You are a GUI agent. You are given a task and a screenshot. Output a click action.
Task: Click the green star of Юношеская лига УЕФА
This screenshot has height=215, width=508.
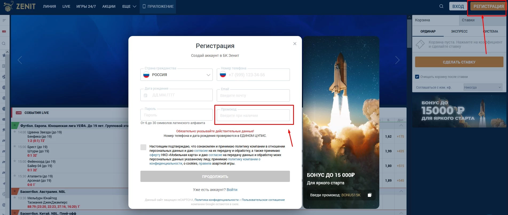point(15,125)
